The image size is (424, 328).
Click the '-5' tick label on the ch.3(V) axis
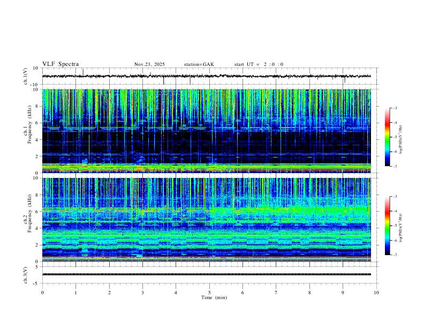(x=36, y=284)
